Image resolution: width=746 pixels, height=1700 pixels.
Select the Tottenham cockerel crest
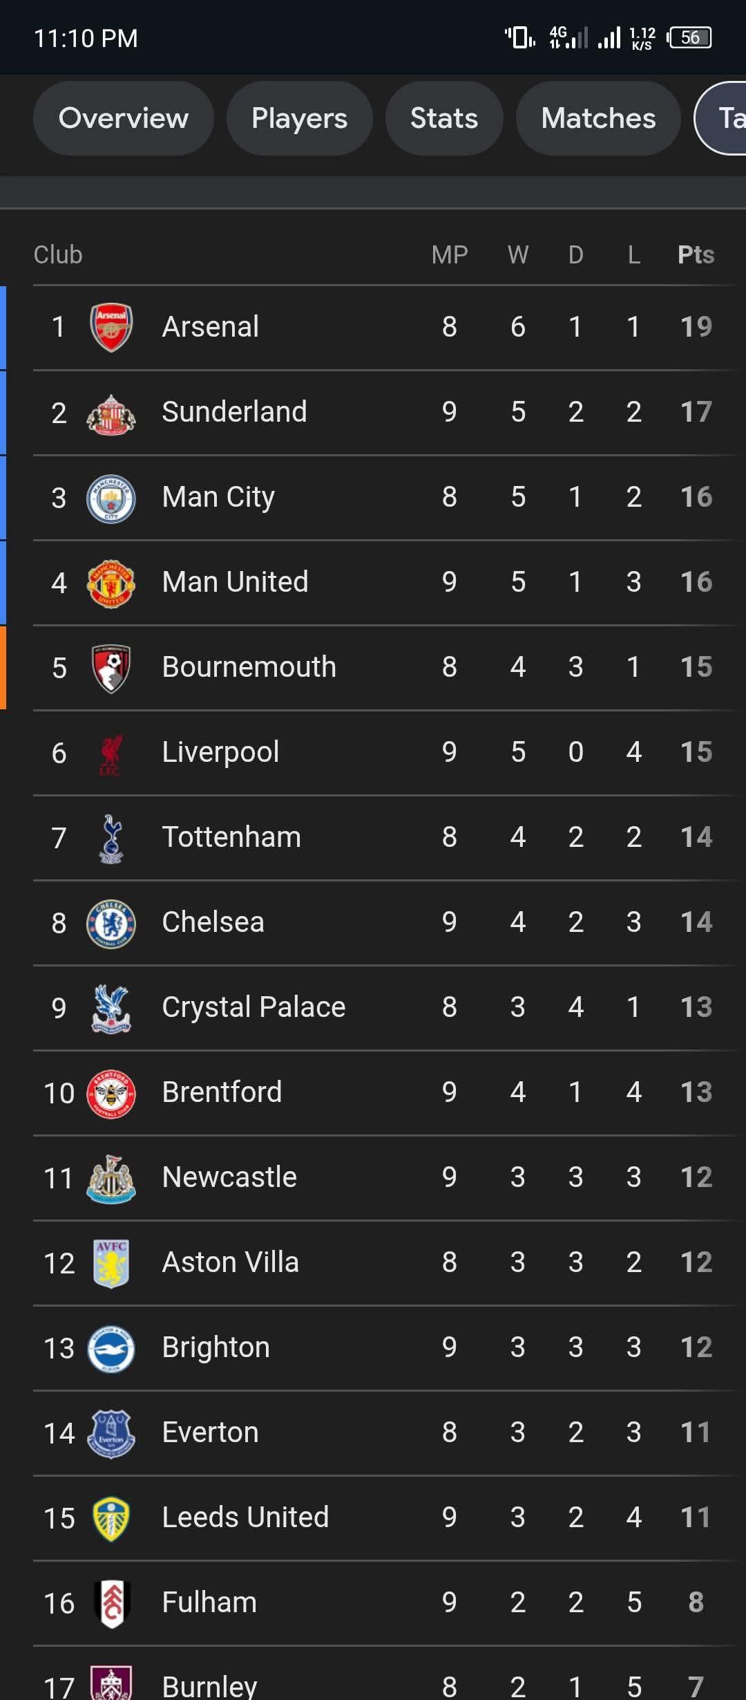tap(111, 838)
